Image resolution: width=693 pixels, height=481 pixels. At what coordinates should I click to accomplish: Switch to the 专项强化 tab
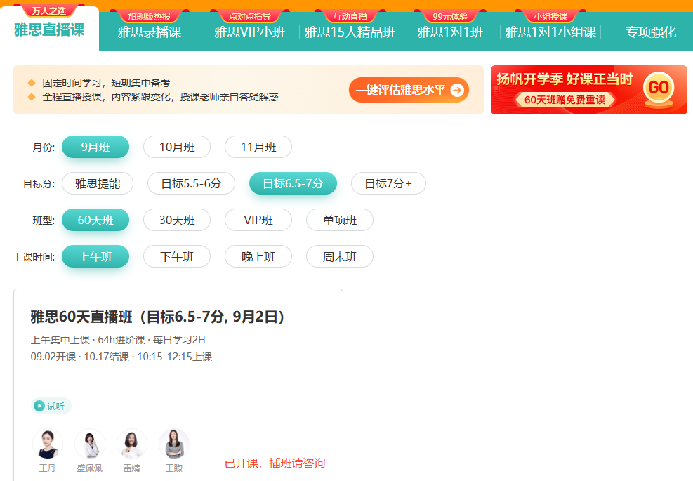click(x=651, y=32)
